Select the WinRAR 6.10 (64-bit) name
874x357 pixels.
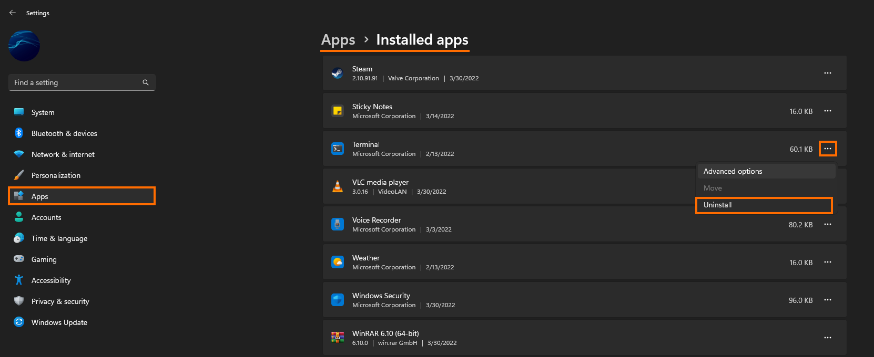click(385, 333)
